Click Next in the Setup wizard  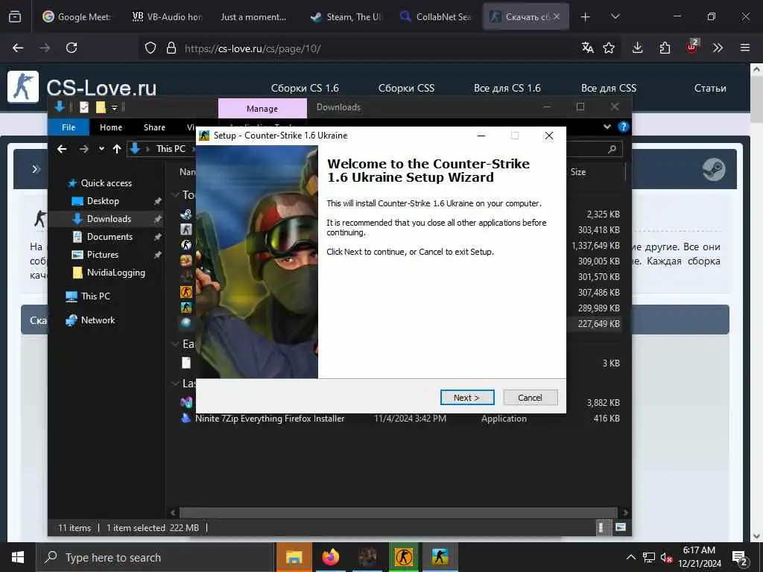pyautogui.click(x=467, y=398)
